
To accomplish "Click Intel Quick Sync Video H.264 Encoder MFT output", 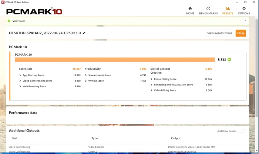I will [x=192, y=147].
